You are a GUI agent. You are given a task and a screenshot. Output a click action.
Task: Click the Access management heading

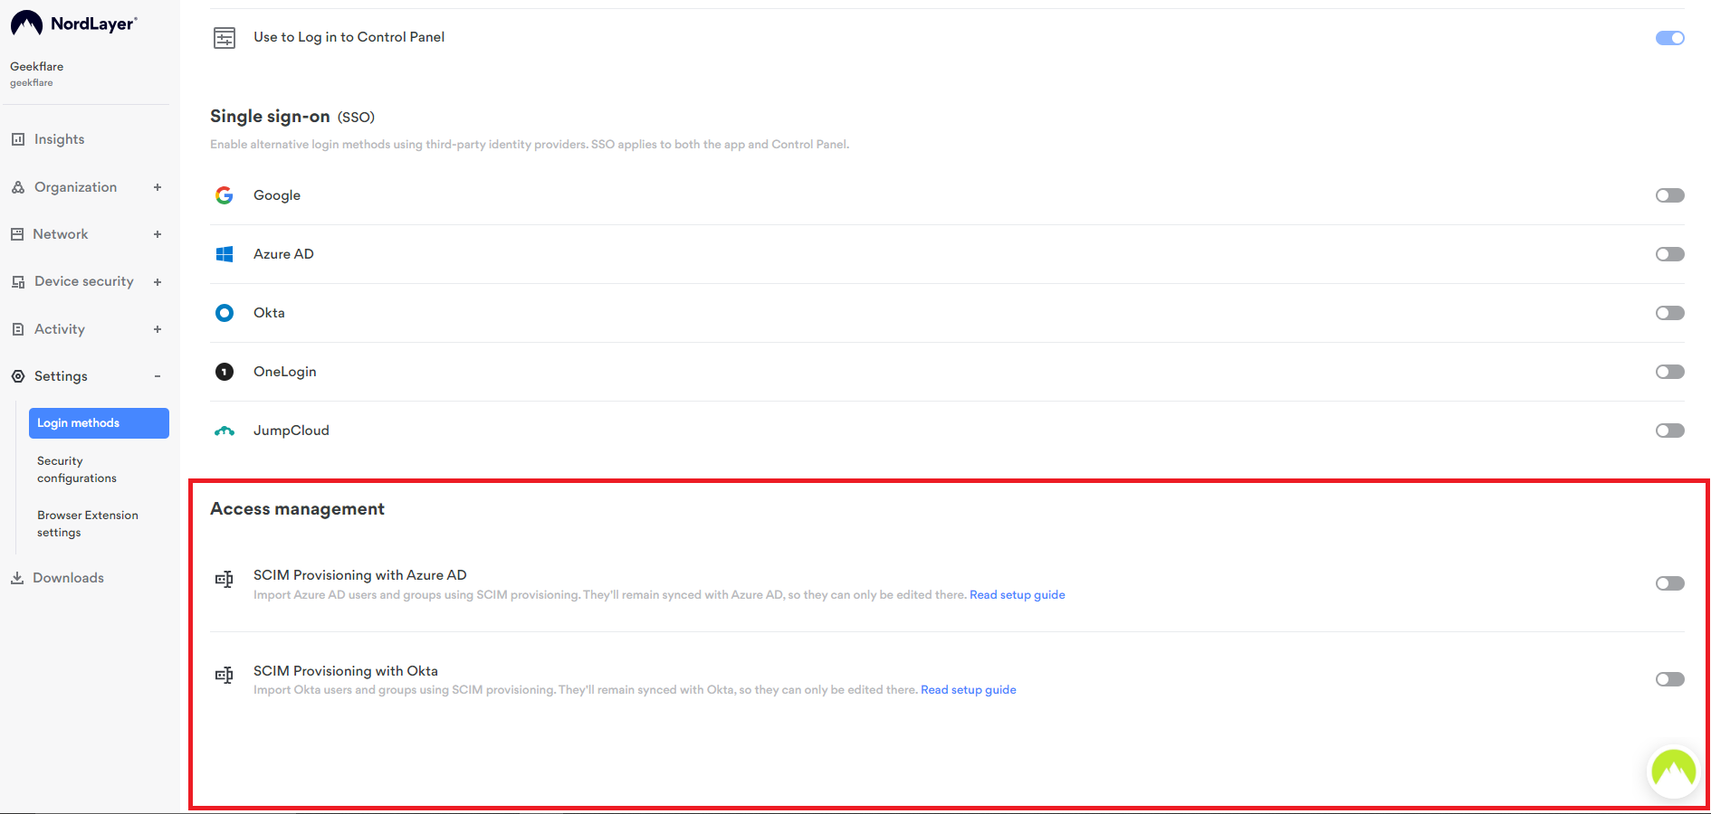(x=297, y=509)
